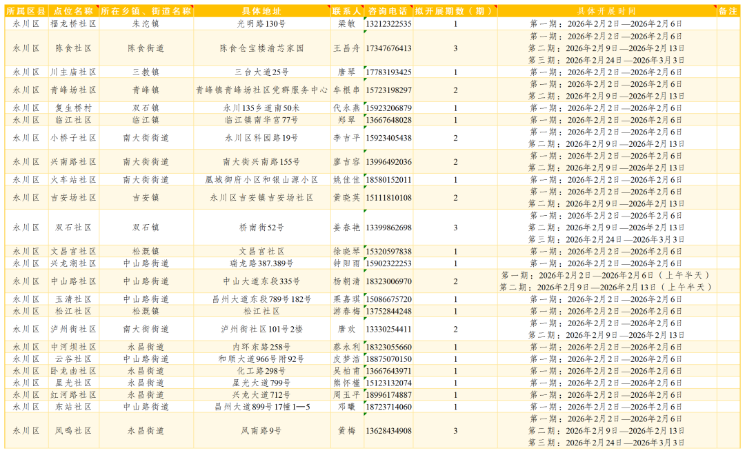The height and width of the screenshot is (453, 745).
Task: Click contact name 姜春艳
Action: coord(347,228)
